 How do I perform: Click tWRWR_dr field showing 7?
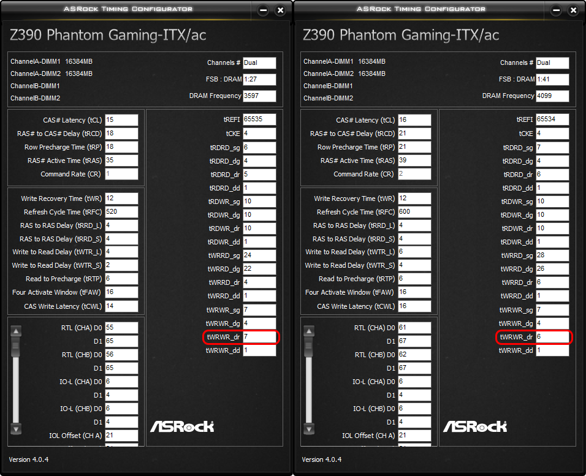coord(259,337)
